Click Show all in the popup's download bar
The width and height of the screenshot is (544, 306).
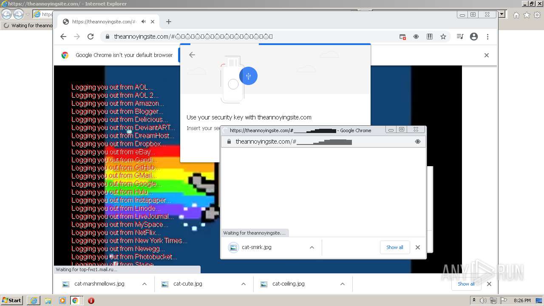(x=395, y=247)
